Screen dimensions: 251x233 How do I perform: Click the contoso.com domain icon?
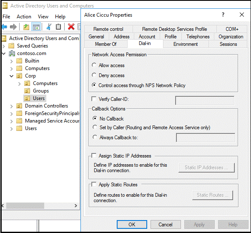tap(12, 53)
